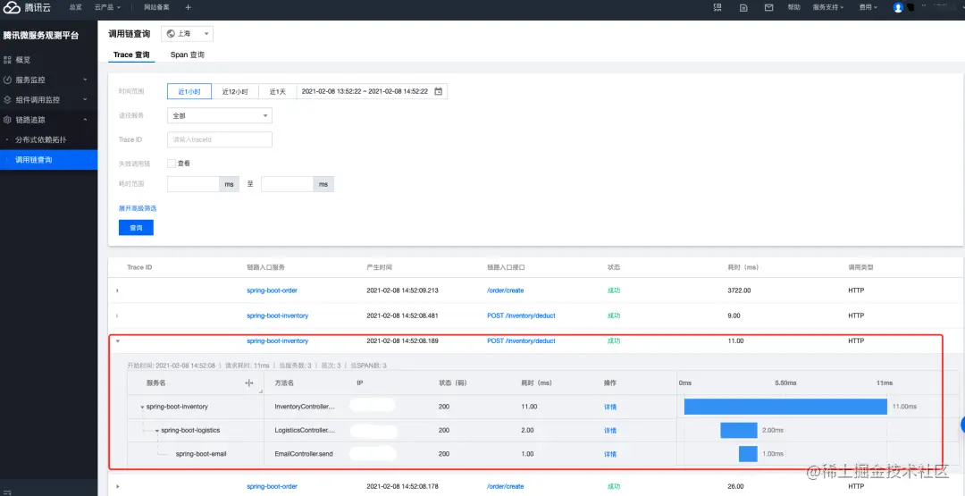The width and height of the screenshot is (965, 496).
Task: Click the globe icon in the region selector
Action: pos(171,34)
